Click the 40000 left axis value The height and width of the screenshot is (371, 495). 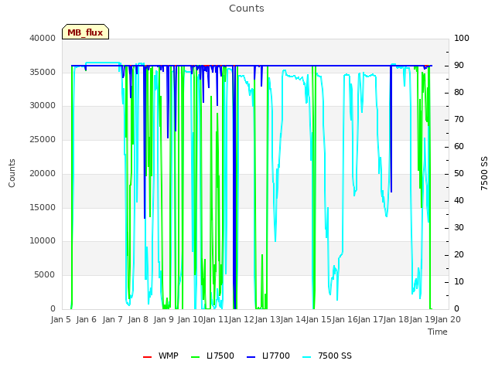pos(43,38)
